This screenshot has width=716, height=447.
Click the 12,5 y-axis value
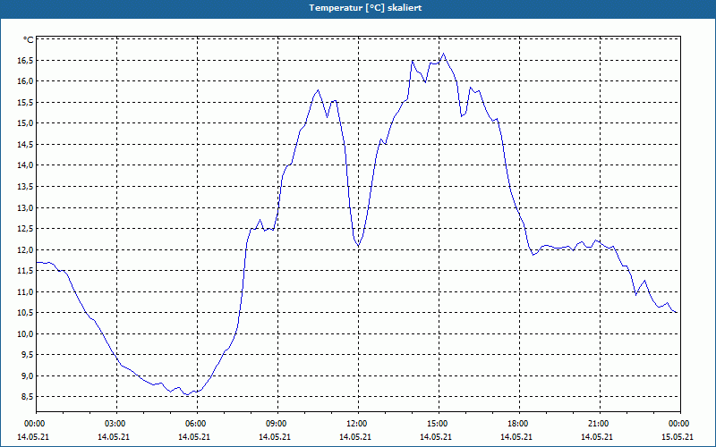pyautogui.click(x=25, y=229)
